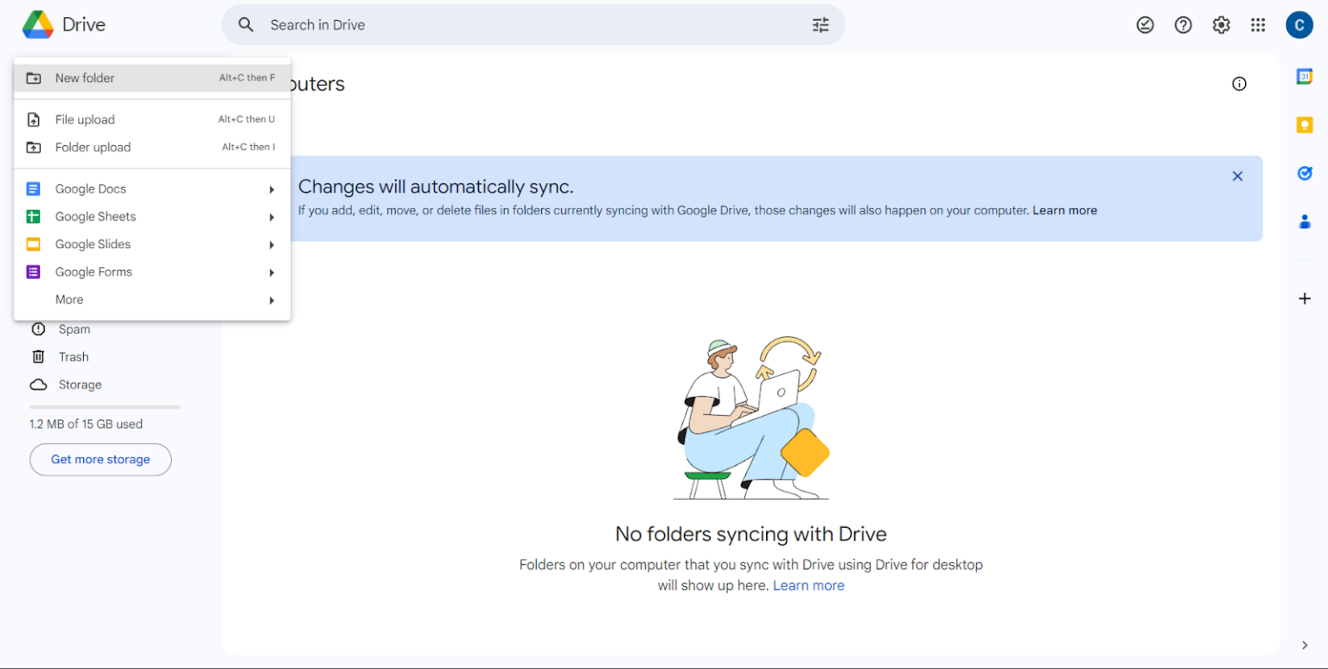Open the Google apps grid
This screenshot has height=669, width=1328.
[1258, 25]
